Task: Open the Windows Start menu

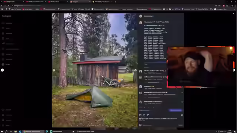Action: pyautogui.click(x=2, y=132)
